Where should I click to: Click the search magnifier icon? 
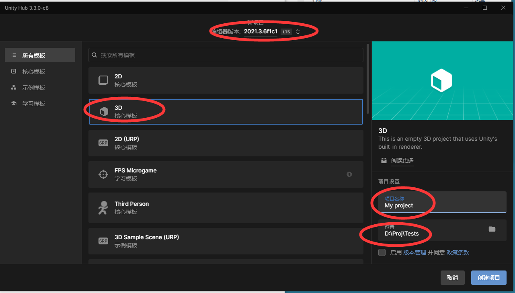click(94, 55)
